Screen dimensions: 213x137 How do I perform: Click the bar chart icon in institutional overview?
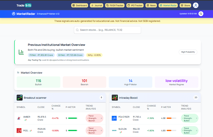(21, 52)
